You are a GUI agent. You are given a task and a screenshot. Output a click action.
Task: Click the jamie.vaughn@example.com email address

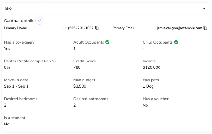[179, 28]
